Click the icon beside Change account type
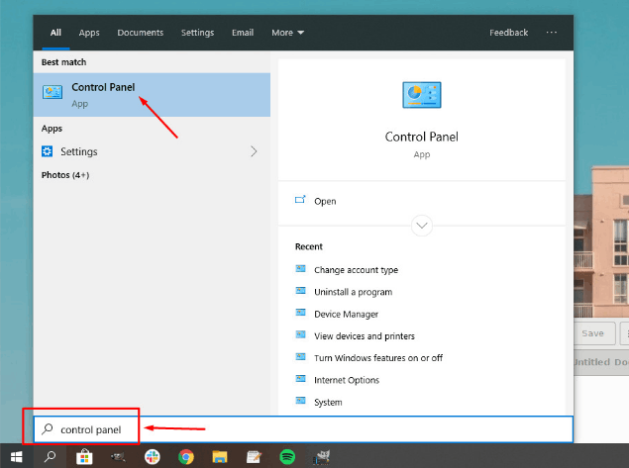Image resolution: width=629 pixels, height=468 pixels. pos(300,268)
